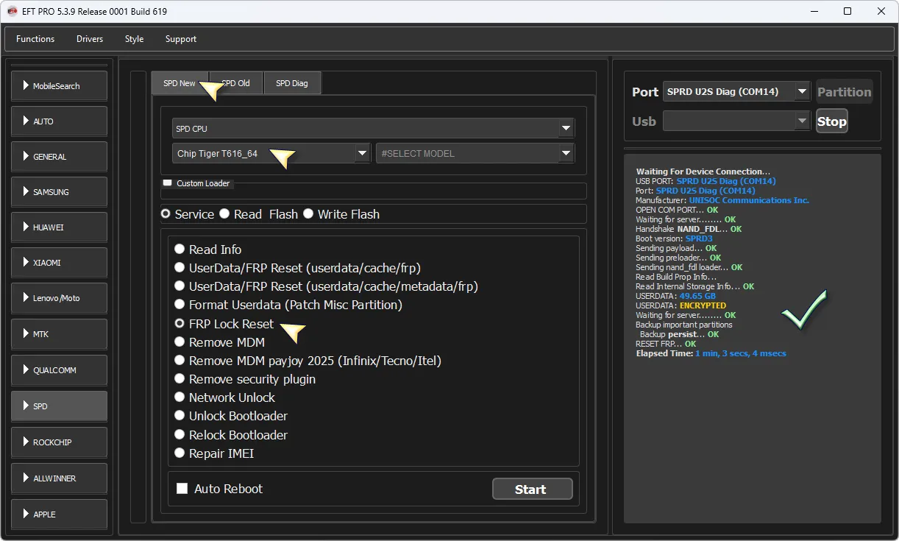Open the Port COM14 dropdown

(802, 92)
